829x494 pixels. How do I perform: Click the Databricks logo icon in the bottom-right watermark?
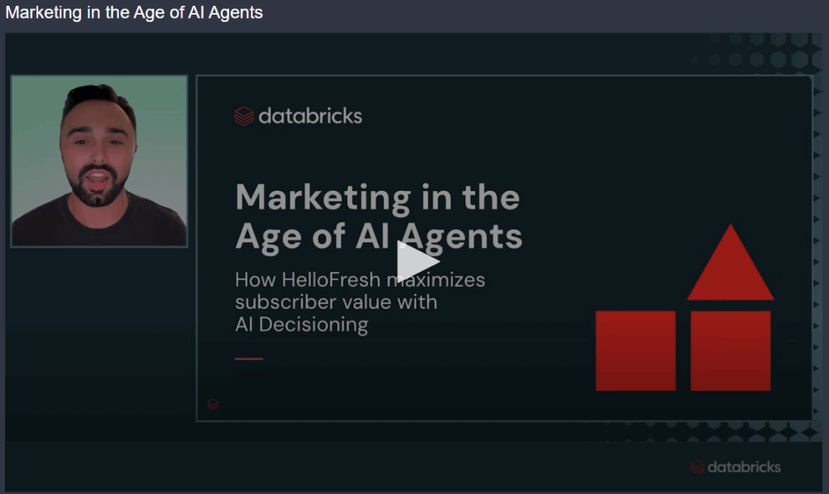[697, 467]
